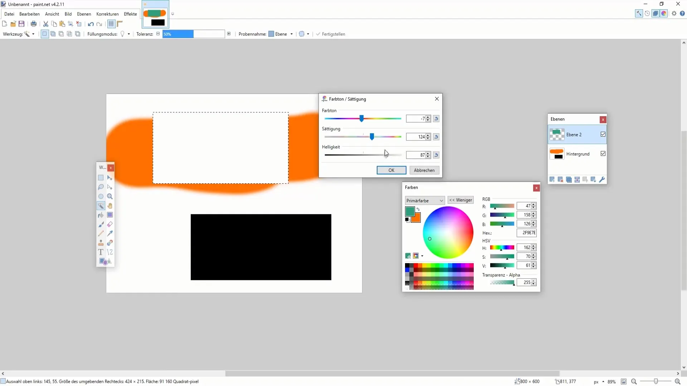The height and width of the screenshot is (386, 687).
Task: Select the Recolor tool
Action: pyautogui.click(x=110, y=243)
